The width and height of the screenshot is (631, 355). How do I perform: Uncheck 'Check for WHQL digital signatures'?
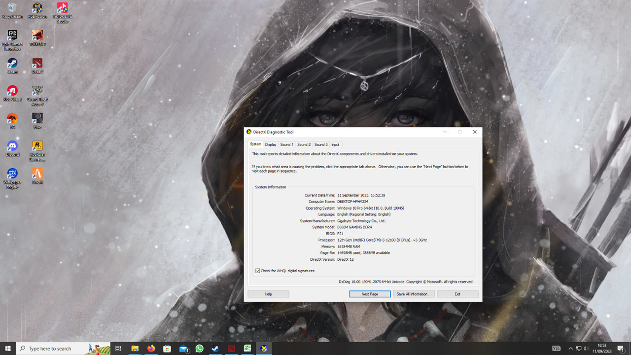click(x=258, y=271)
